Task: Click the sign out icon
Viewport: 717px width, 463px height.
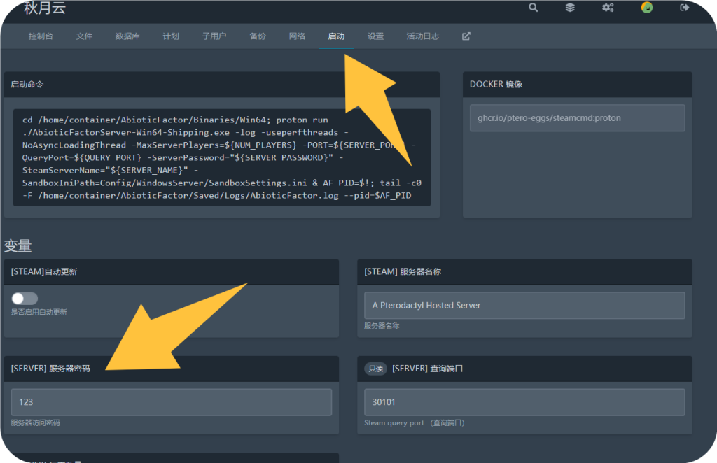Action: tap(684, 8)
